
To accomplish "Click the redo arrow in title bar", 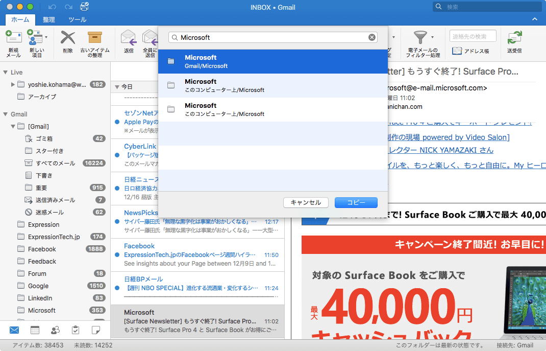I will point(68,7).
